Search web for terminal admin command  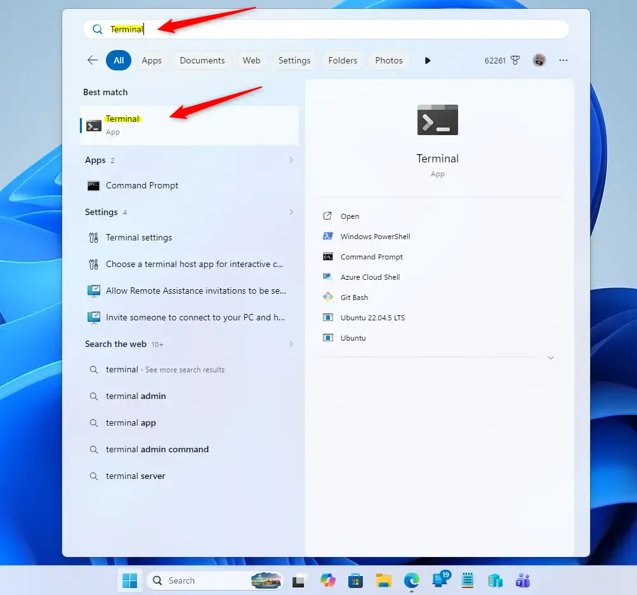click(x=189, y=450)
